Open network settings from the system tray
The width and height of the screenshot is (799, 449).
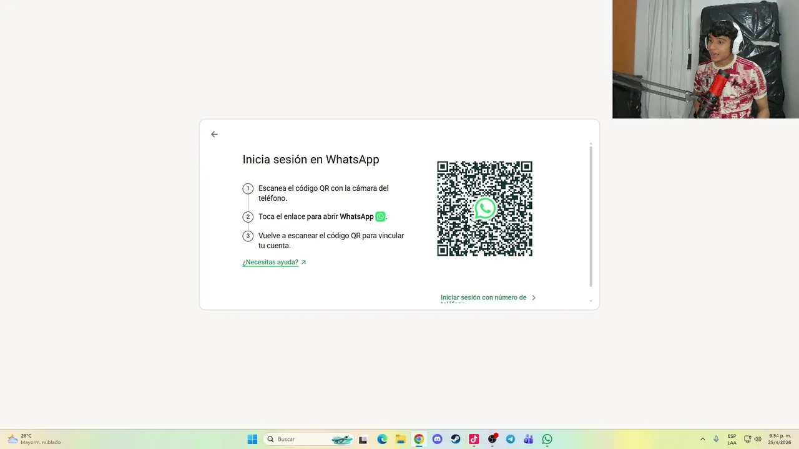(x=748, y=439)
